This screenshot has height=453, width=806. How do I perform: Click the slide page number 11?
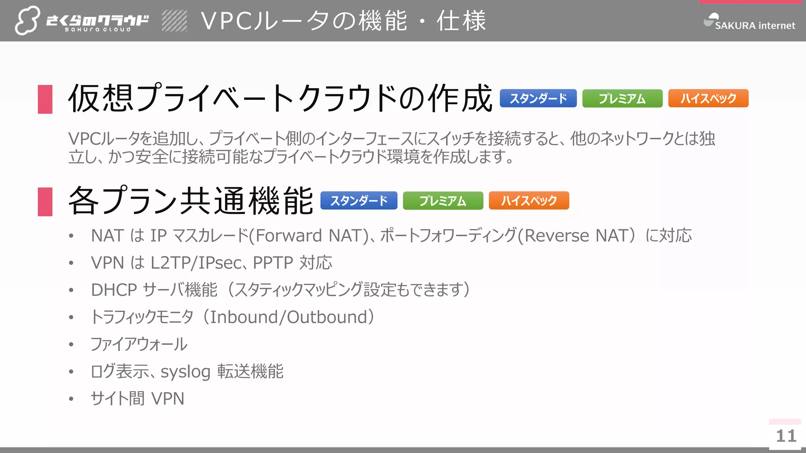786,436
